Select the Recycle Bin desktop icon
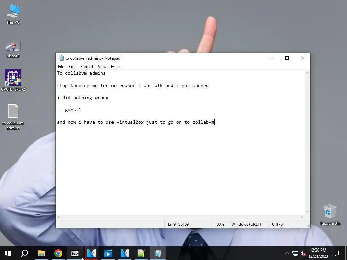 [330, 215]
